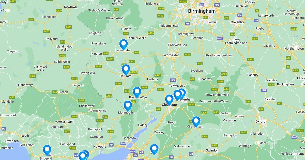
Task: Click the Swansea city label
Action: click(12, 141)
